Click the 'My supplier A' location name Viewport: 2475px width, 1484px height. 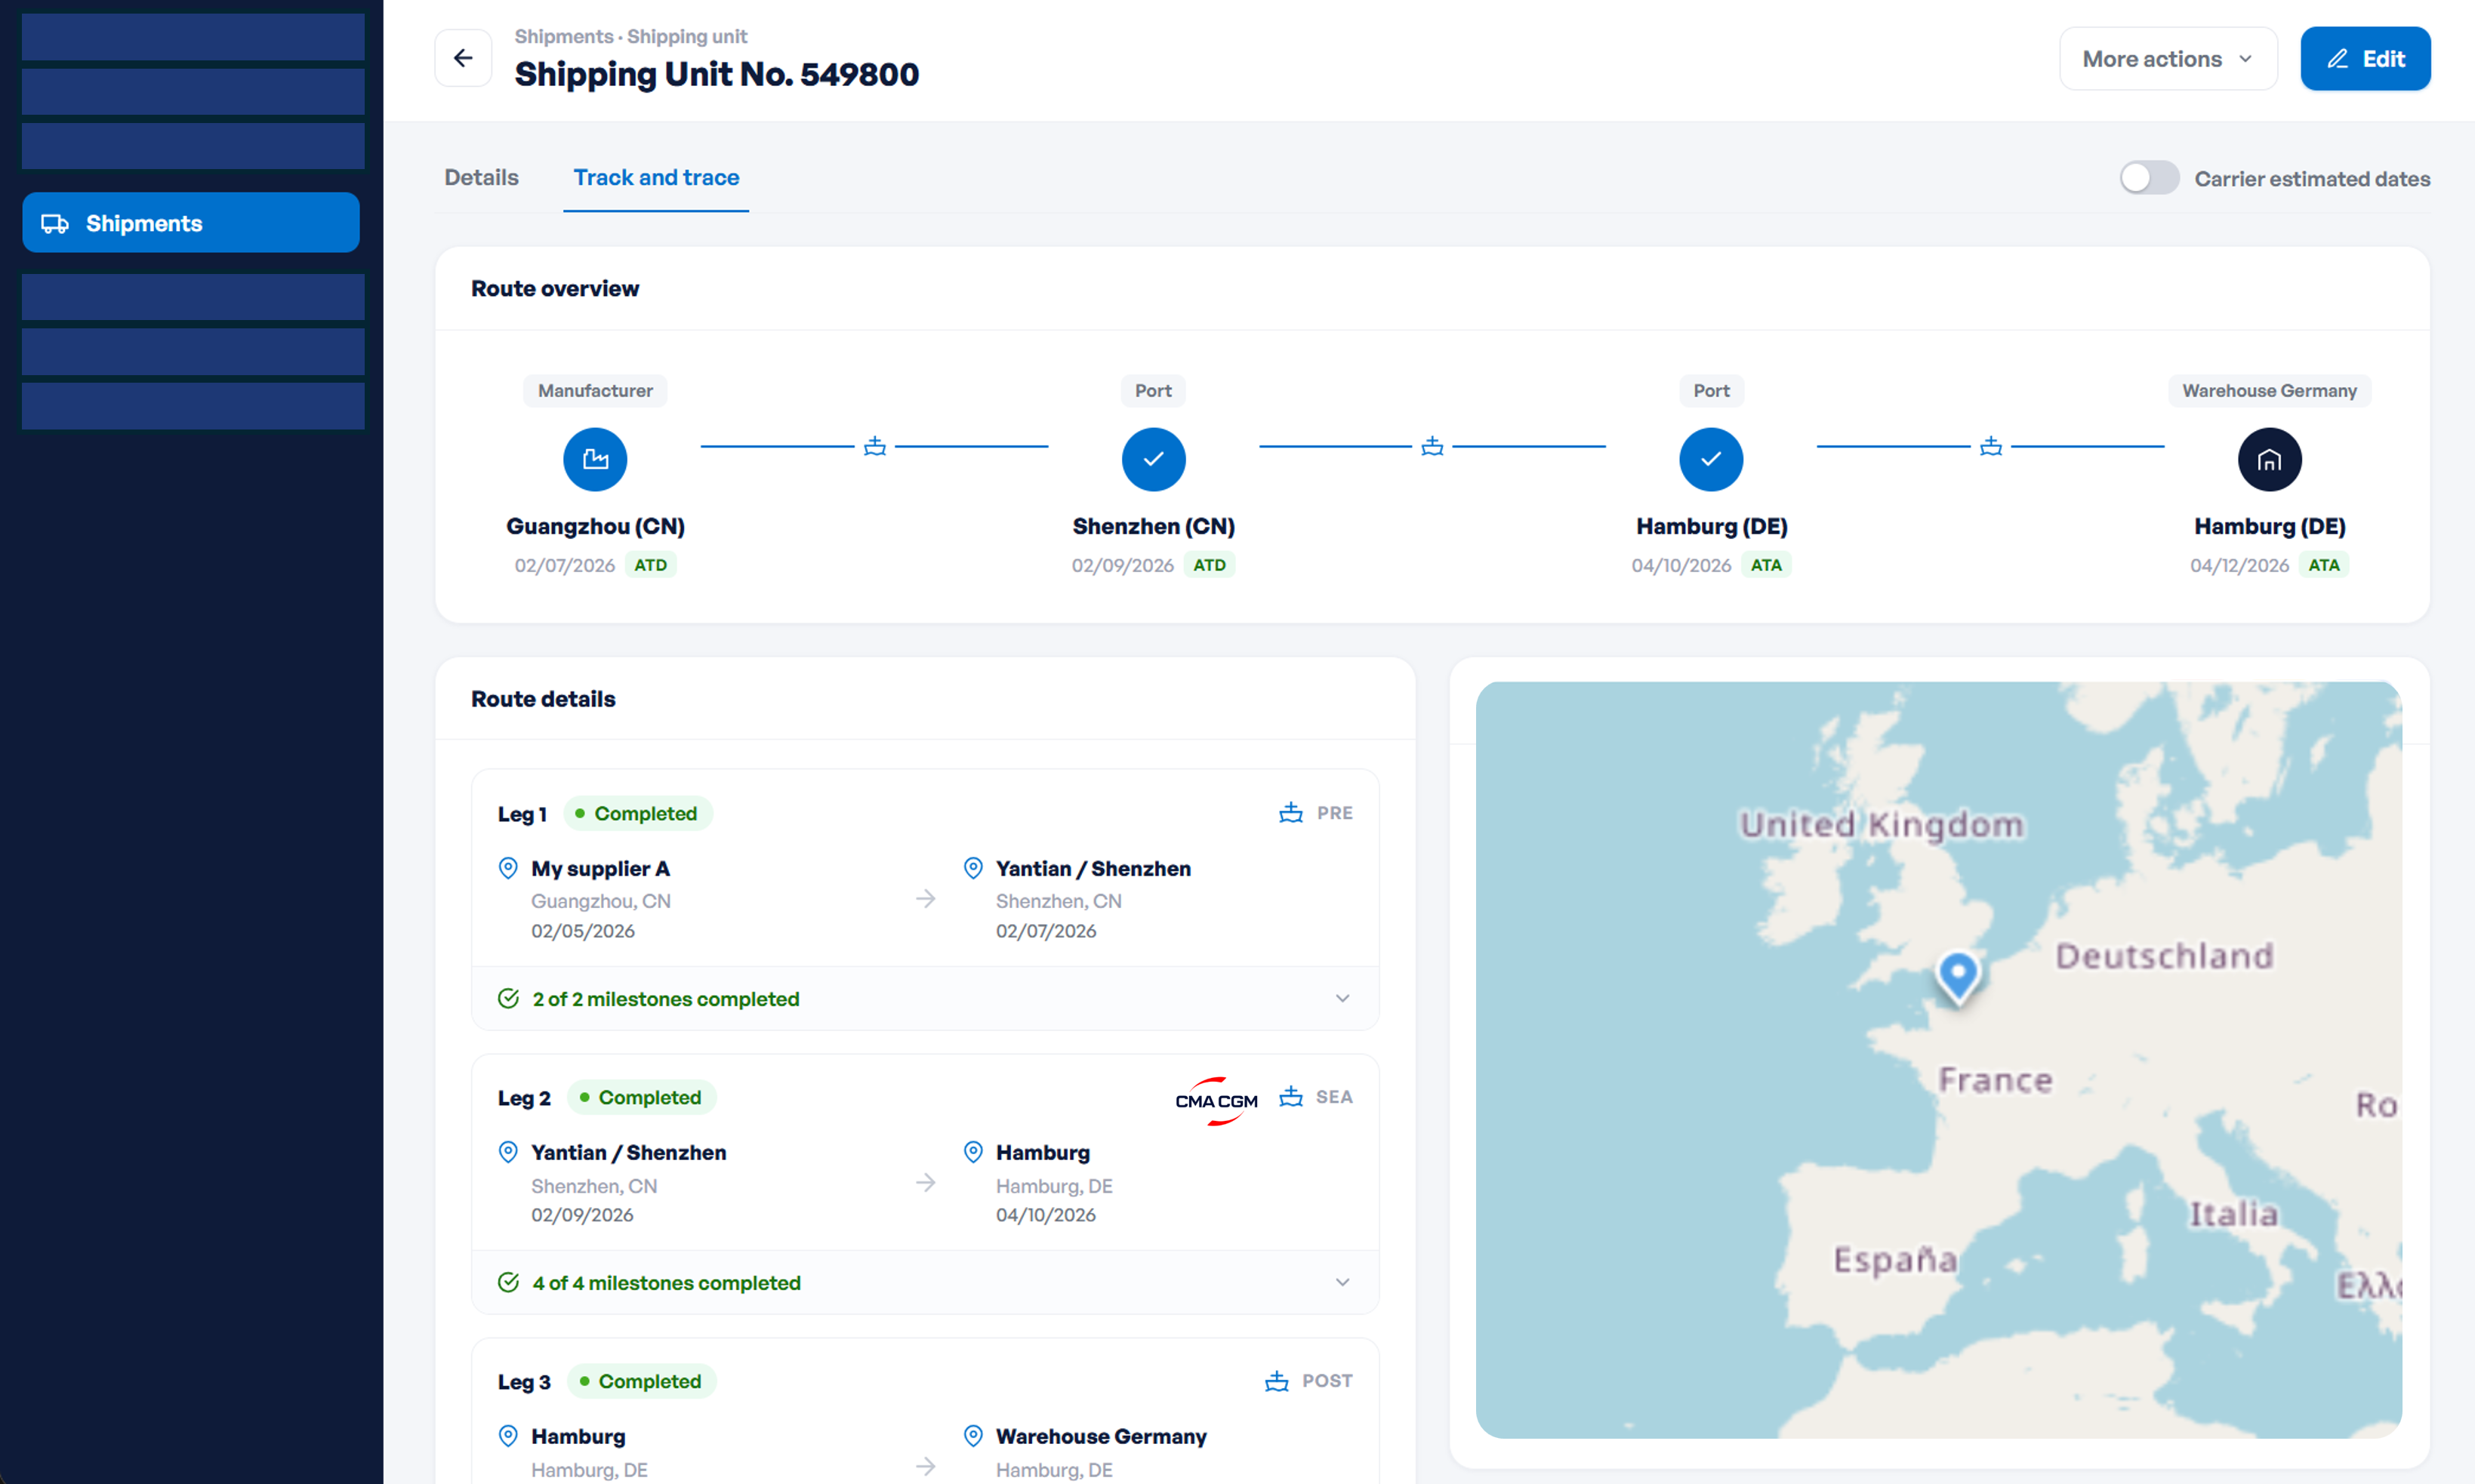(601, 868)
